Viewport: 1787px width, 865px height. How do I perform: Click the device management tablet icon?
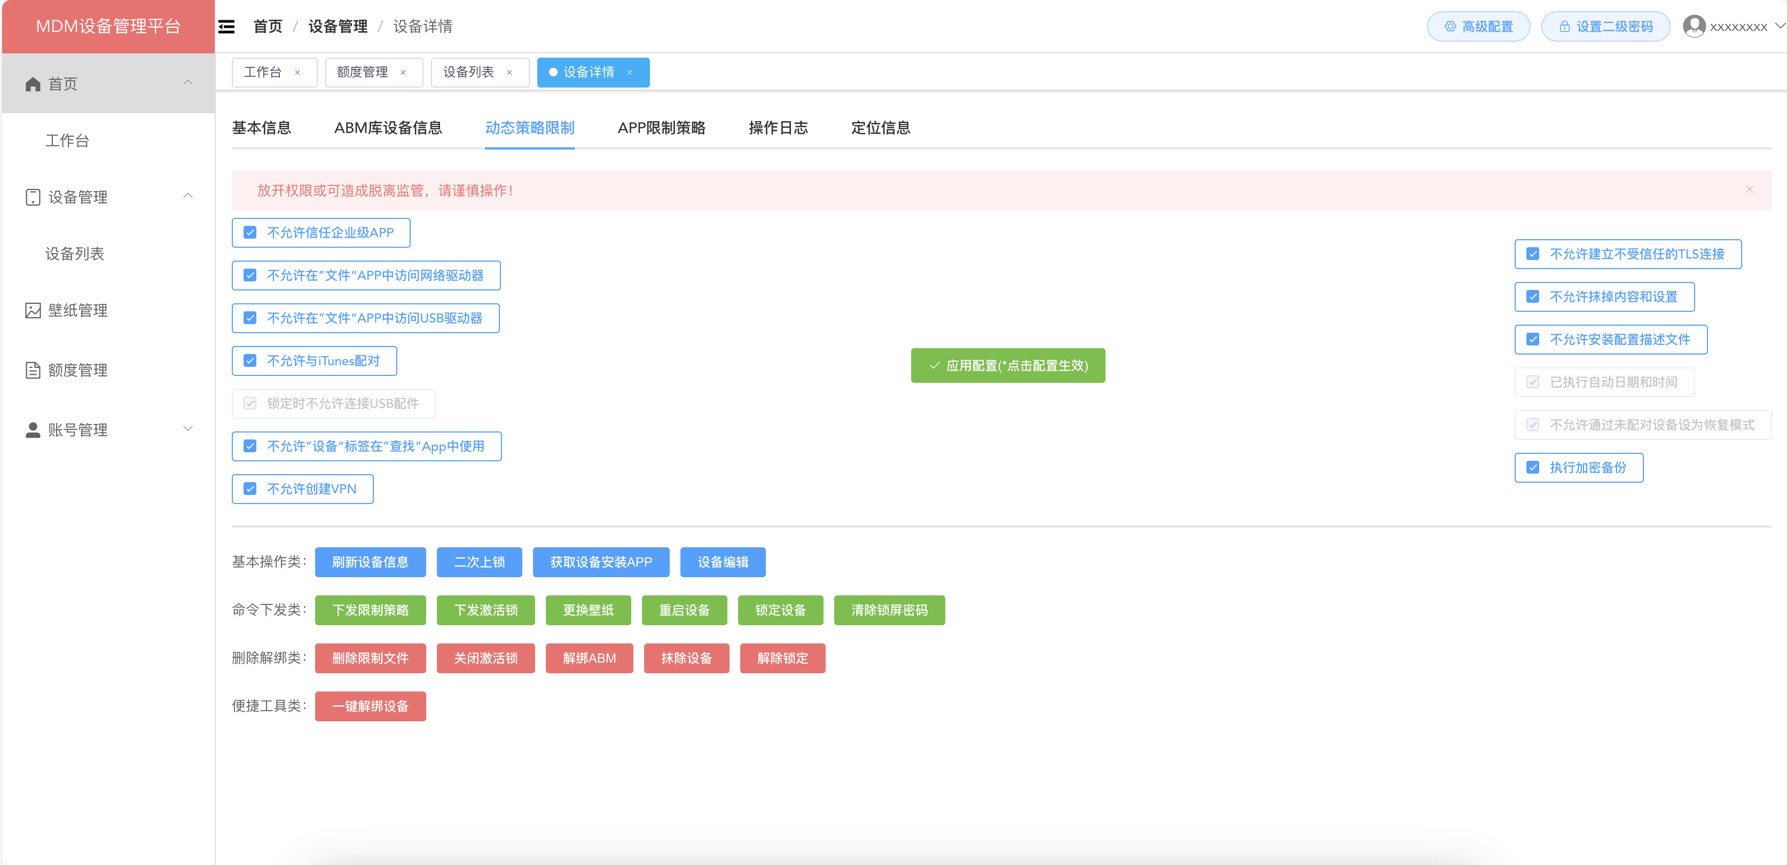(33, 197)
